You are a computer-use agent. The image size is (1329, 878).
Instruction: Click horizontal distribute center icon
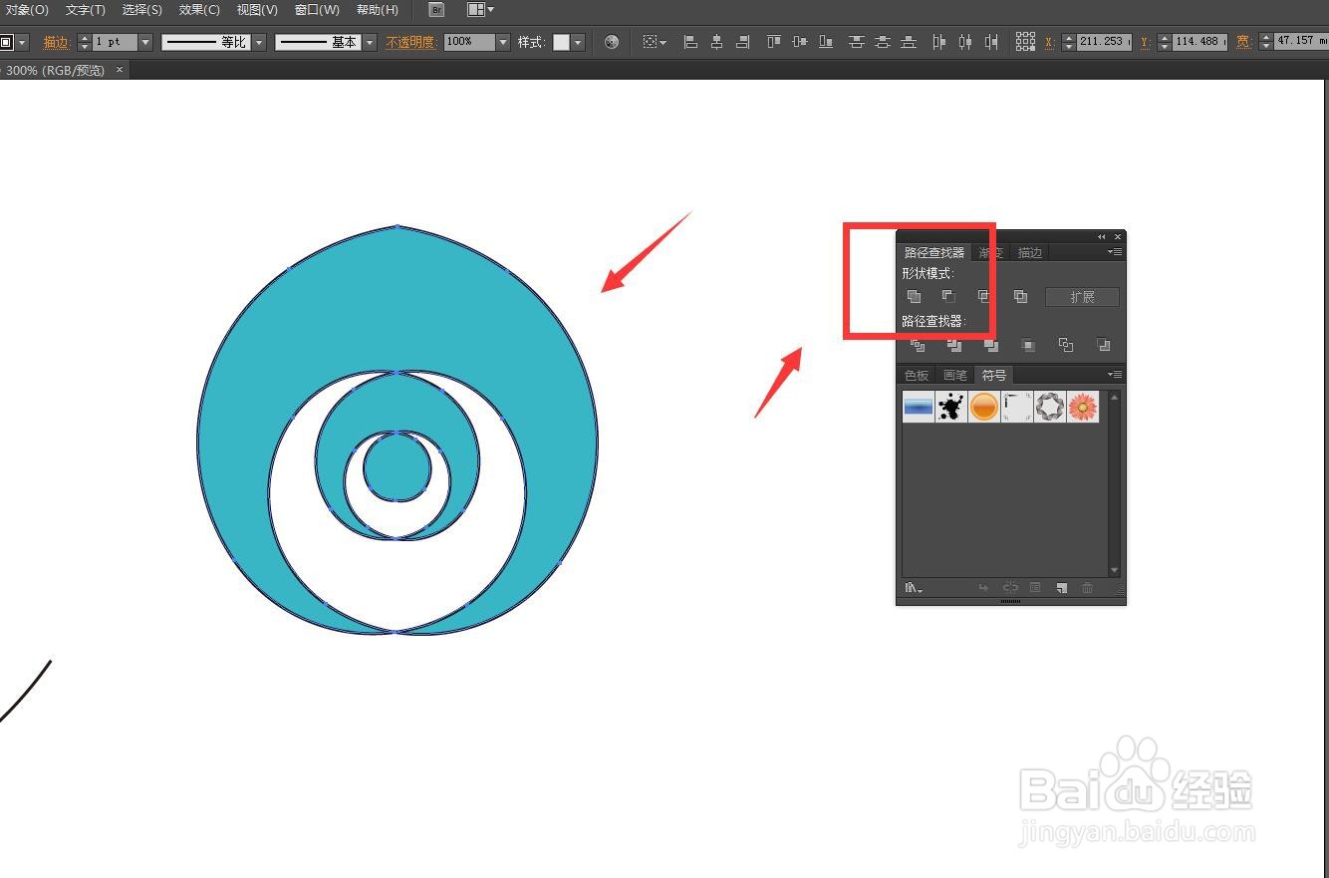[x=964, y=42]
